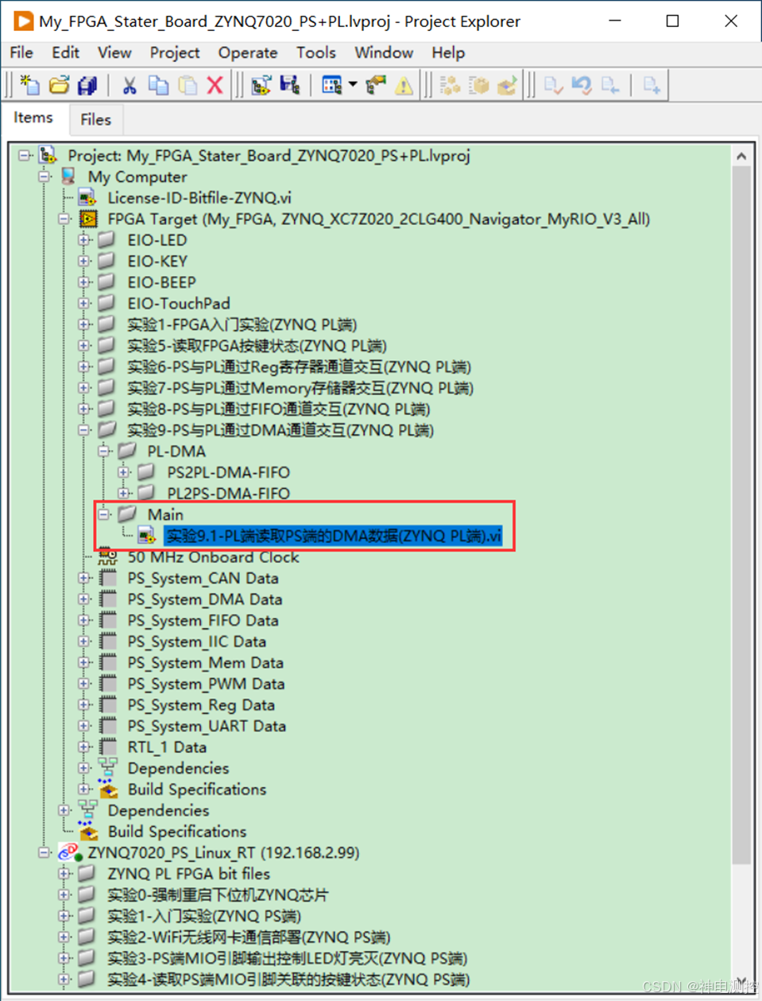The height and width of the screenshot is (1001, 762).
Task: Click the Cut scissors icon
Action: click(130, 85)
